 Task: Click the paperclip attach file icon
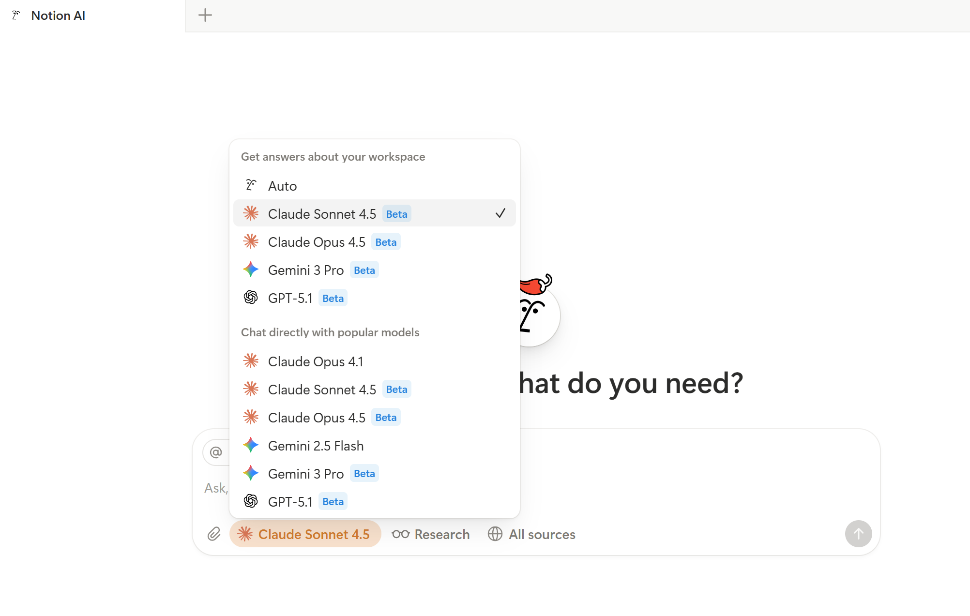(x=214, y=534)
